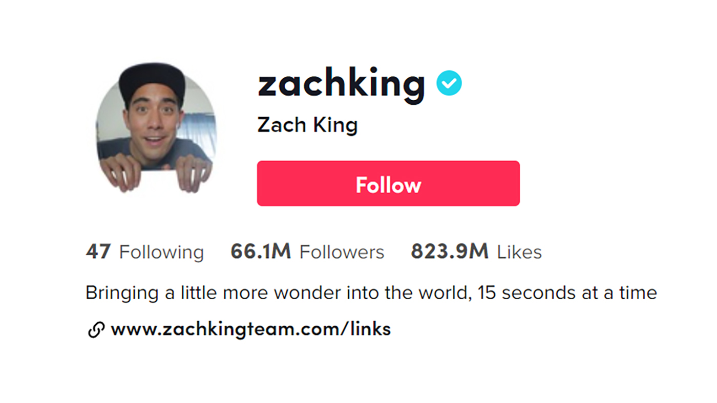
Task: Open the Followers list label
Action: pos(342,252)
